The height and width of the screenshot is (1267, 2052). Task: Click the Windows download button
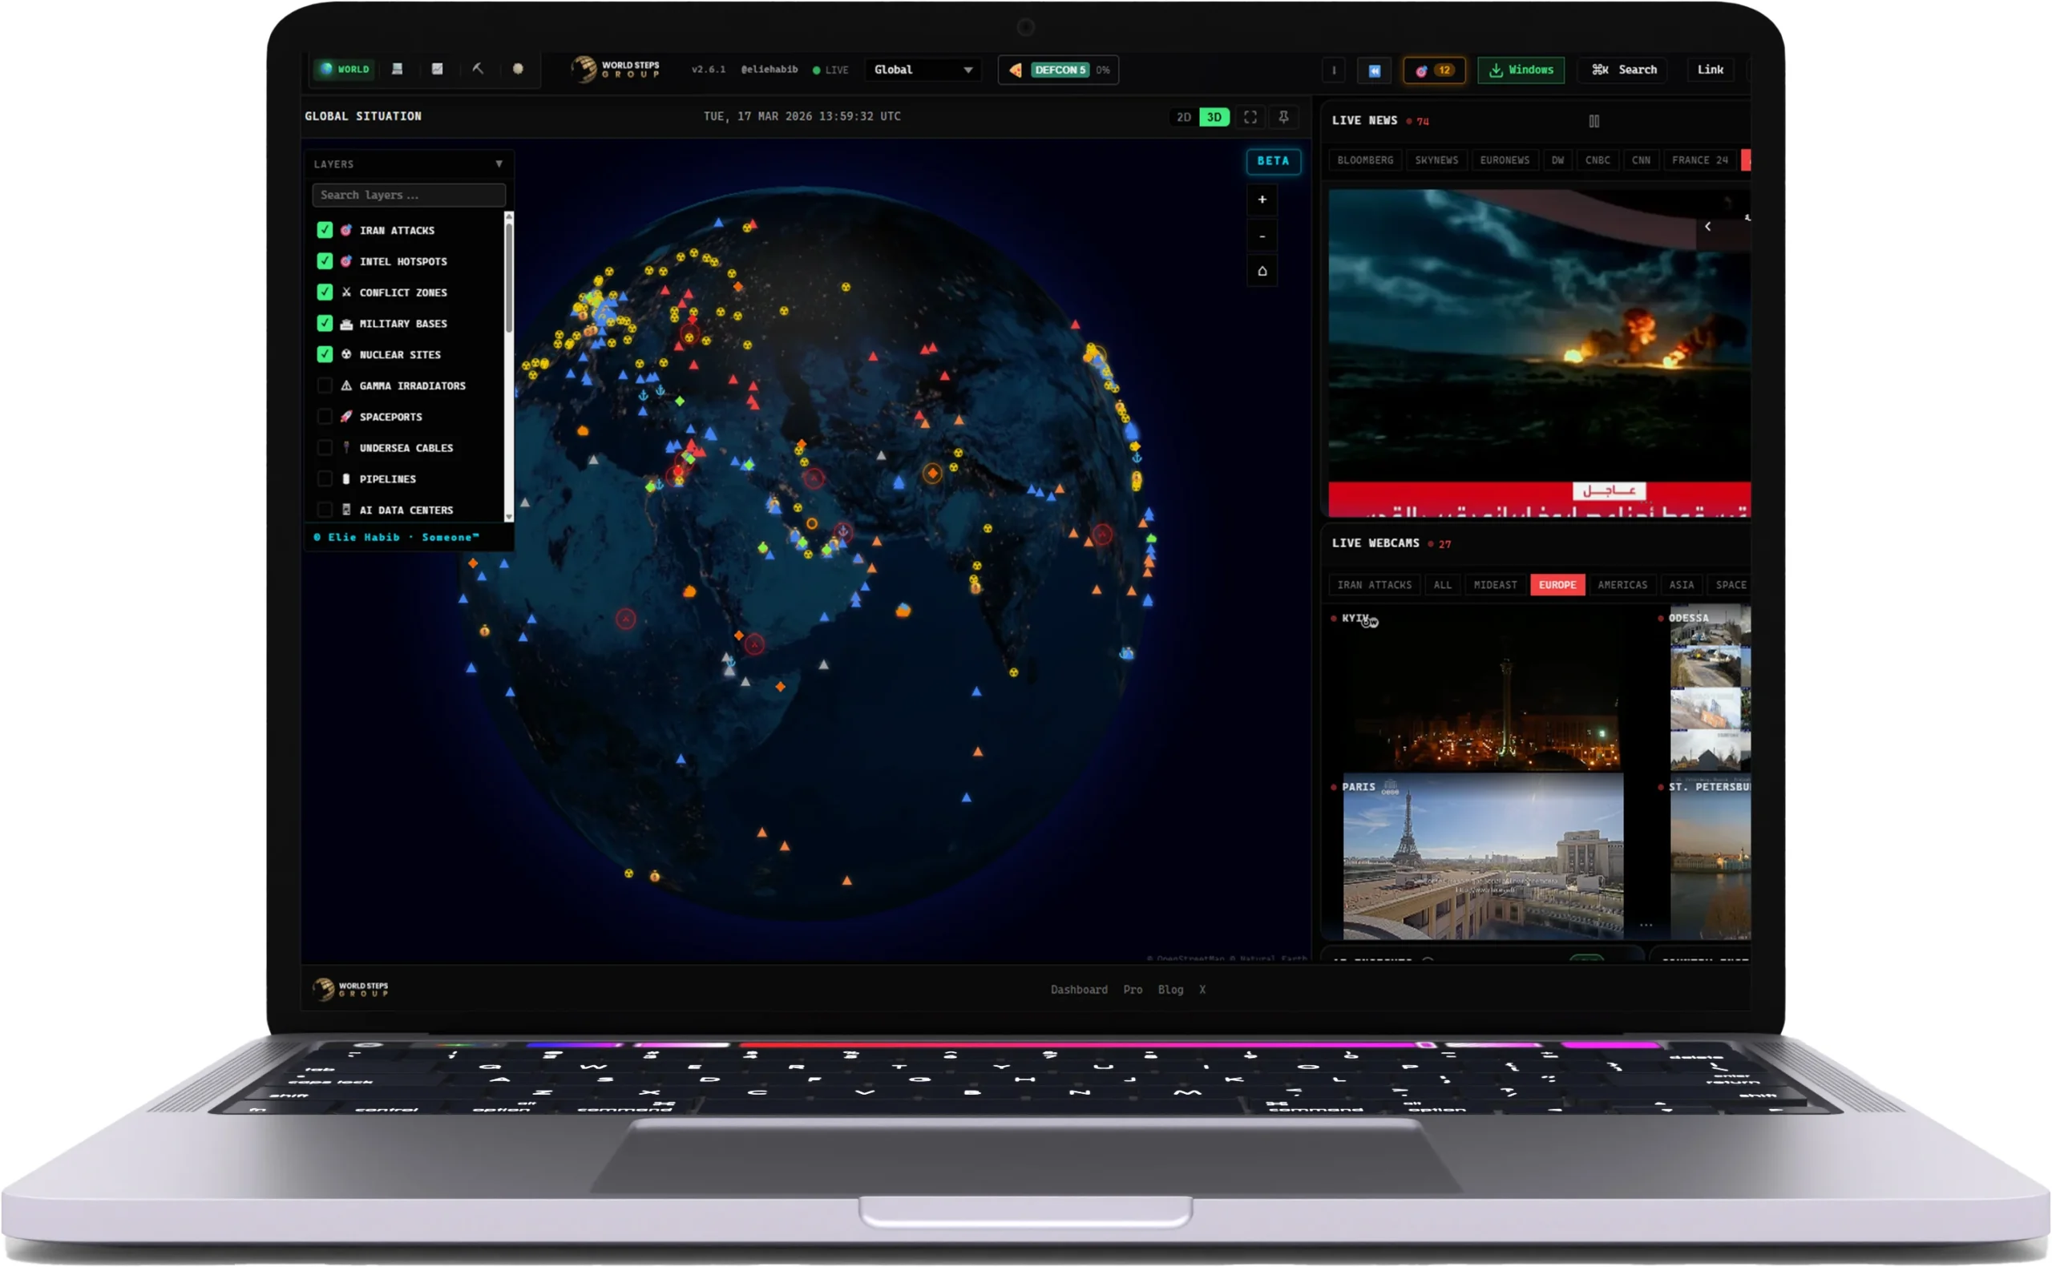(x=1521, y=71)
